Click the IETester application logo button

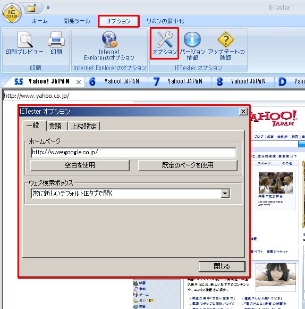[x=12, y=13]
